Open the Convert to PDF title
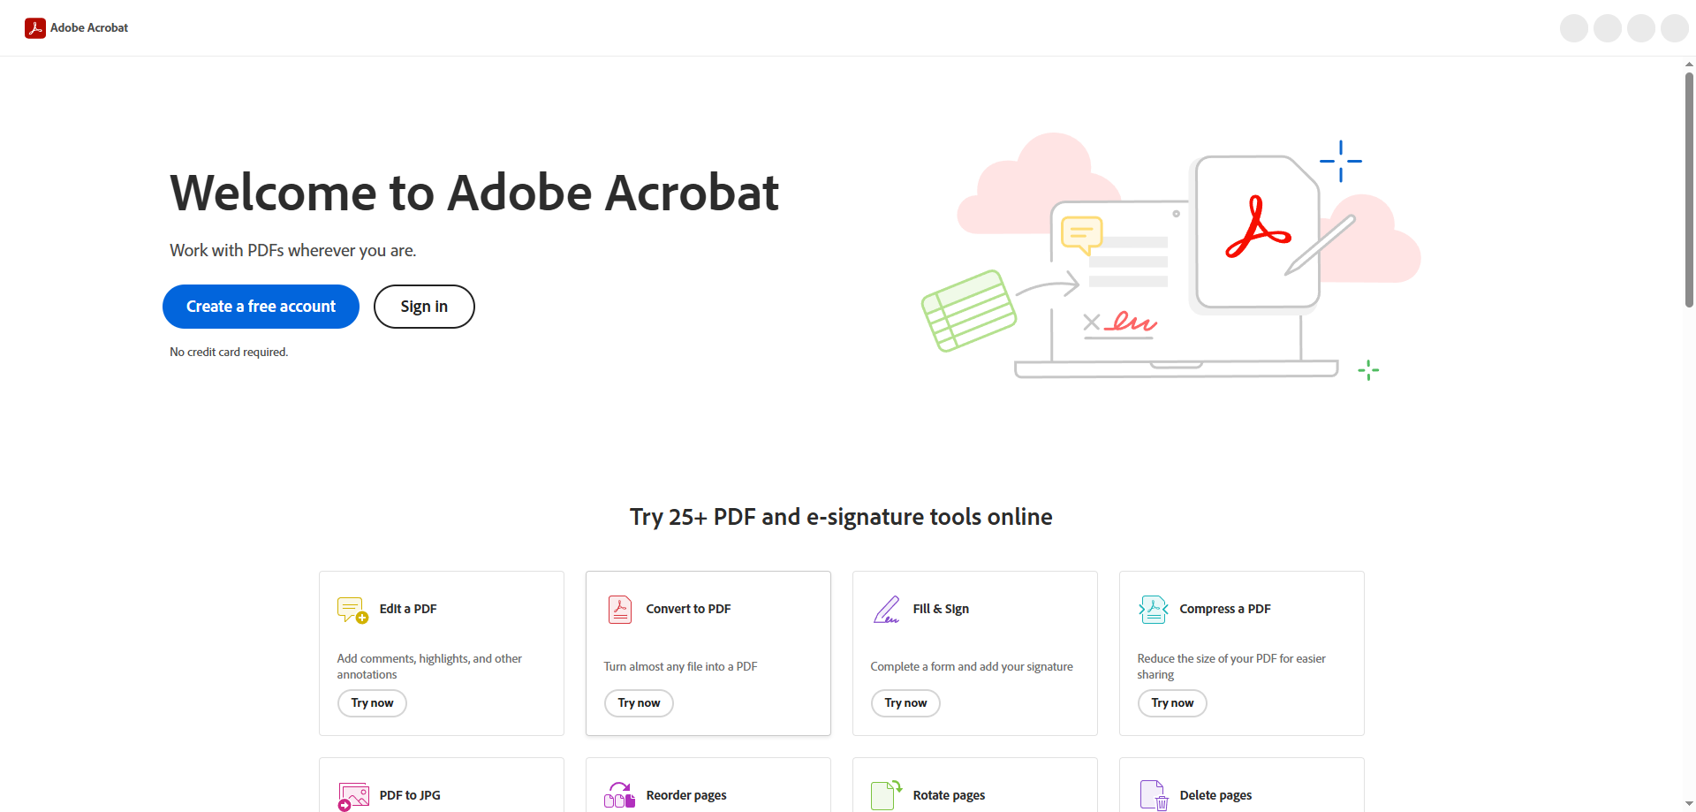Viewport: 1696px width, 812px height. click(x=688, y=609)
